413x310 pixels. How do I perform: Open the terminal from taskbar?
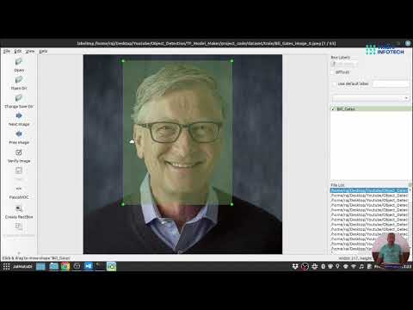click(x=100, y=266)
